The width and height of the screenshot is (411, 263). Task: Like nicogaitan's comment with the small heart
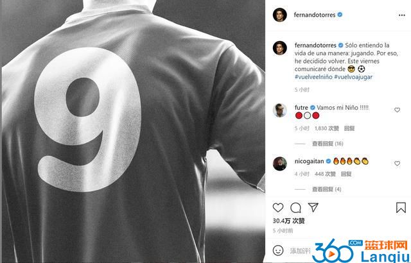pyautogui.click(x=397, y=164)
